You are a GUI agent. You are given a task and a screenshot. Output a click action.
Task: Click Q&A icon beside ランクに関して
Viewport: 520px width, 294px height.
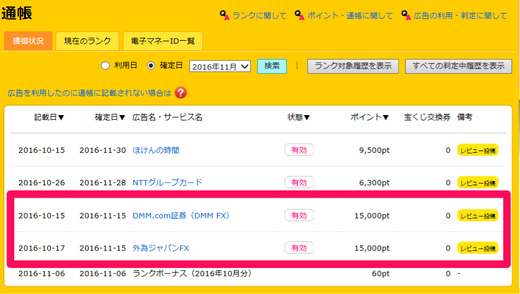pos(224,15)
